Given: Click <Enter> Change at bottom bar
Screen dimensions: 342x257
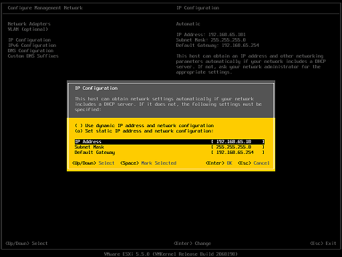Looking at the screenshot, I should coord(192,244).
